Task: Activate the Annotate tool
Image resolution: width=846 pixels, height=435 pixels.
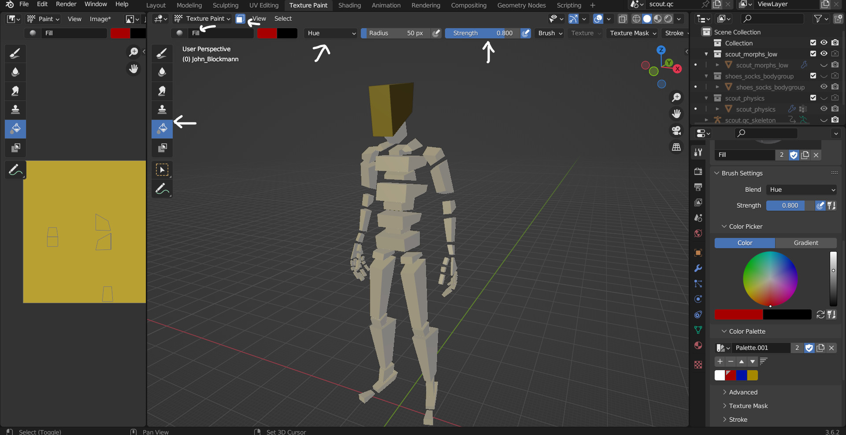Action: [x=162, y=189]
